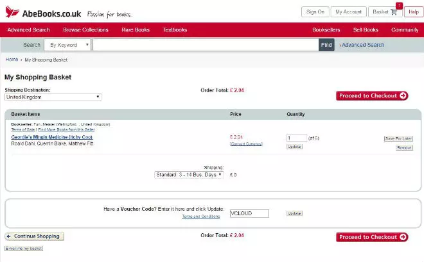The width and height of the screenshot is (424, 262).
Task: Click the Basket Items column header
Action: (26, 114)
